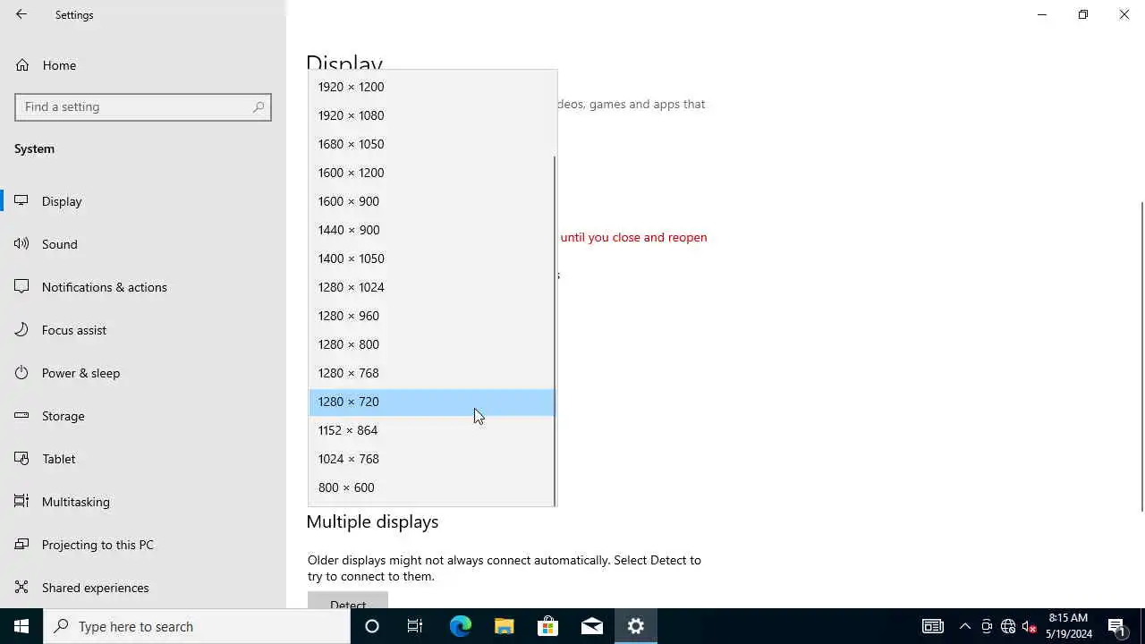Click taskbar Type here to search box
1145x644 pixels.
(x=197, y=626)
